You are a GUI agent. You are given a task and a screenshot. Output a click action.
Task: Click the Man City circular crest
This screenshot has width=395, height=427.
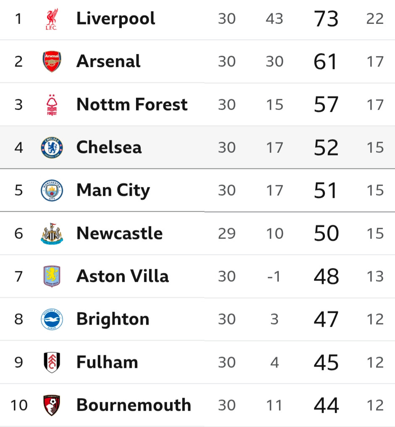[x=52, y=190]
